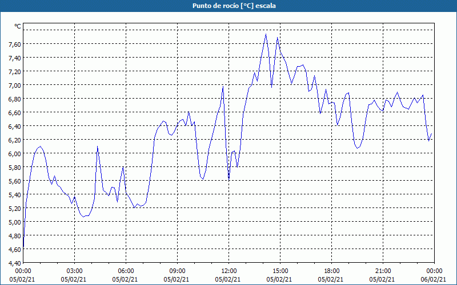Pick the 05/02/21 date under 18:00

(x=331, y=279)
